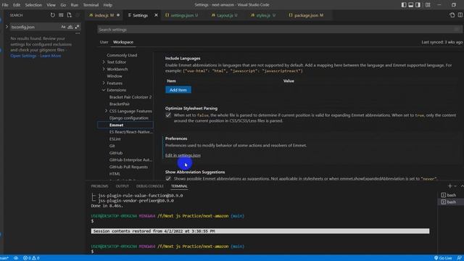Toggle Optimize Stylesheet Parsing checkbox
The image size is (464, 261).
point(168,115)
